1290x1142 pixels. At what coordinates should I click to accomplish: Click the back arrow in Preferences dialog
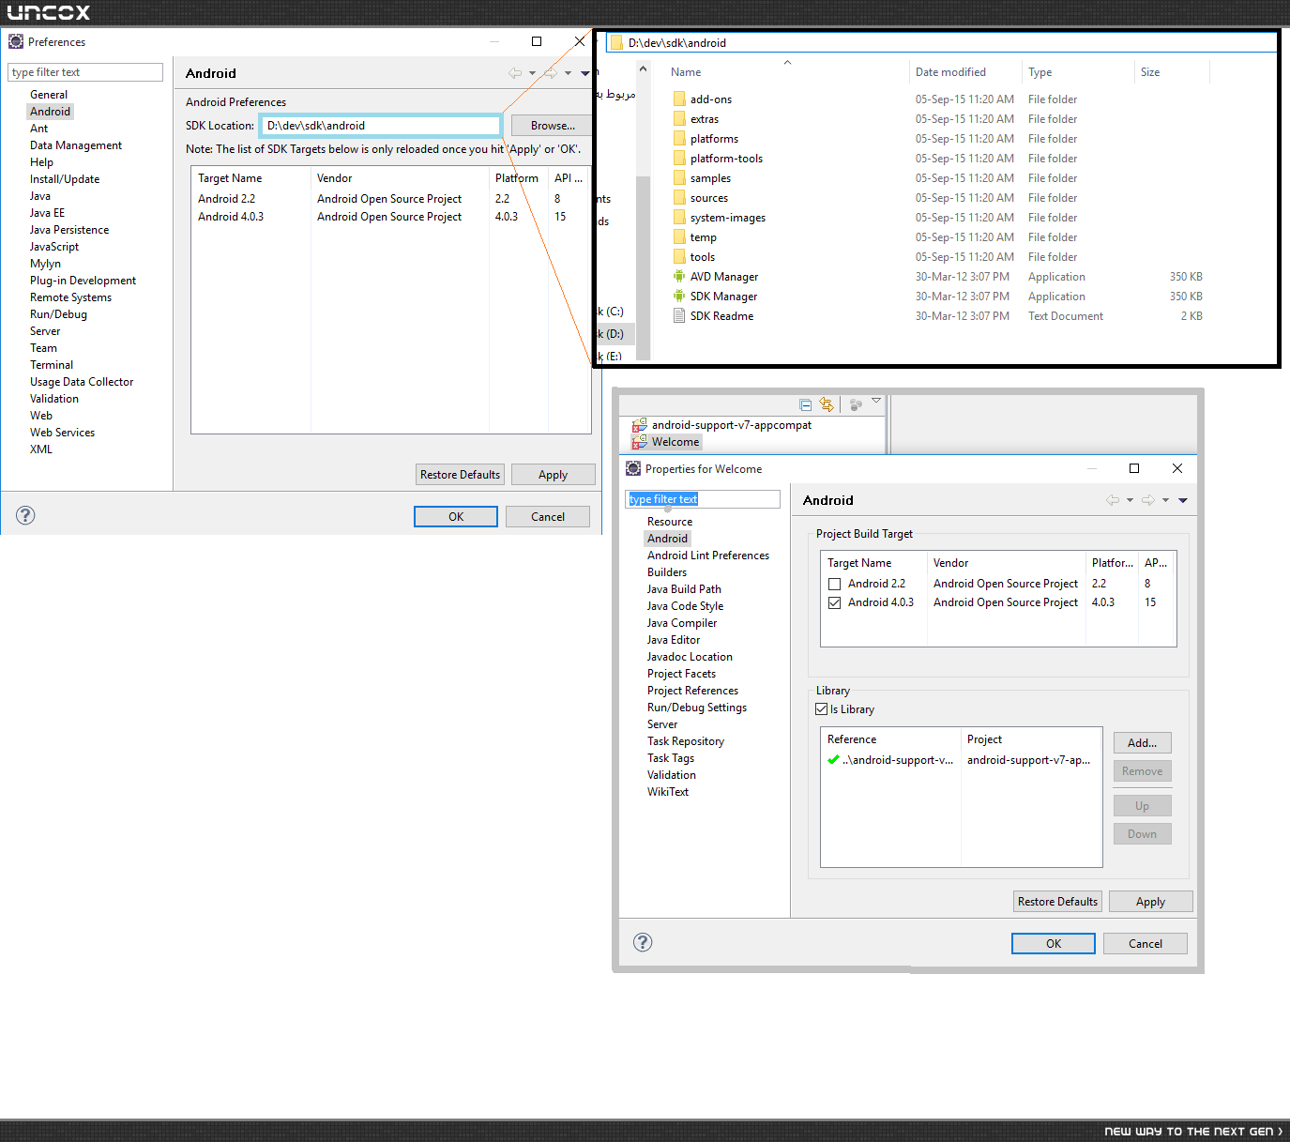pos(515,73)
